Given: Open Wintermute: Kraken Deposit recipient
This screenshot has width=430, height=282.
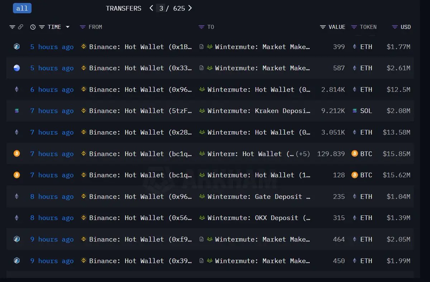Looking at the screenshot, I should (259, 111).
